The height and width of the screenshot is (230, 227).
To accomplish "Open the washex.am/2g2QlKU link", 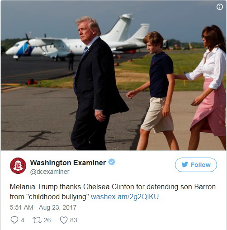I will tap(125, 197).
